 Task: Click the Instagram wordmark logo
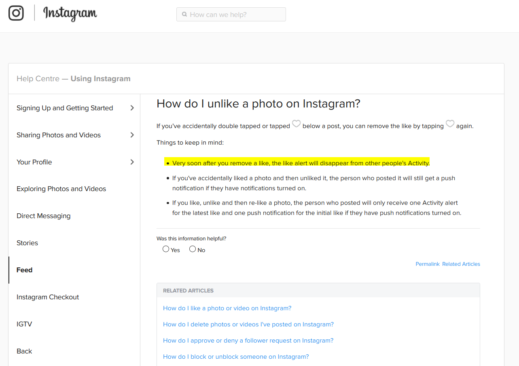pyautogui.click(x=70, y=13)
